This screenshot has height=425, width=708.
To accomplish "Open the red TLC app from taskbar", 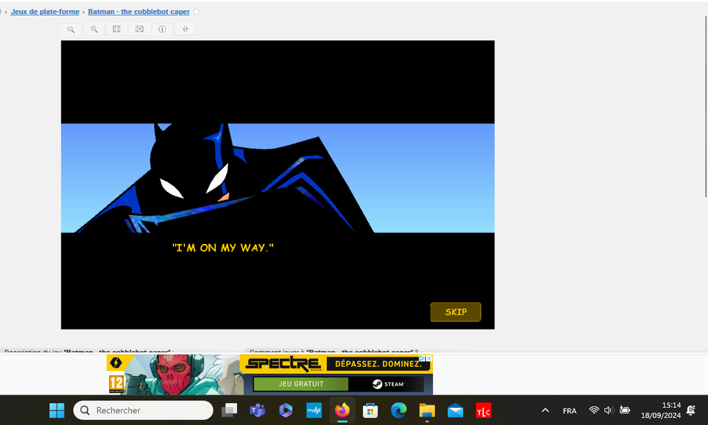I will pyautogui.click(x=483, y=410).
